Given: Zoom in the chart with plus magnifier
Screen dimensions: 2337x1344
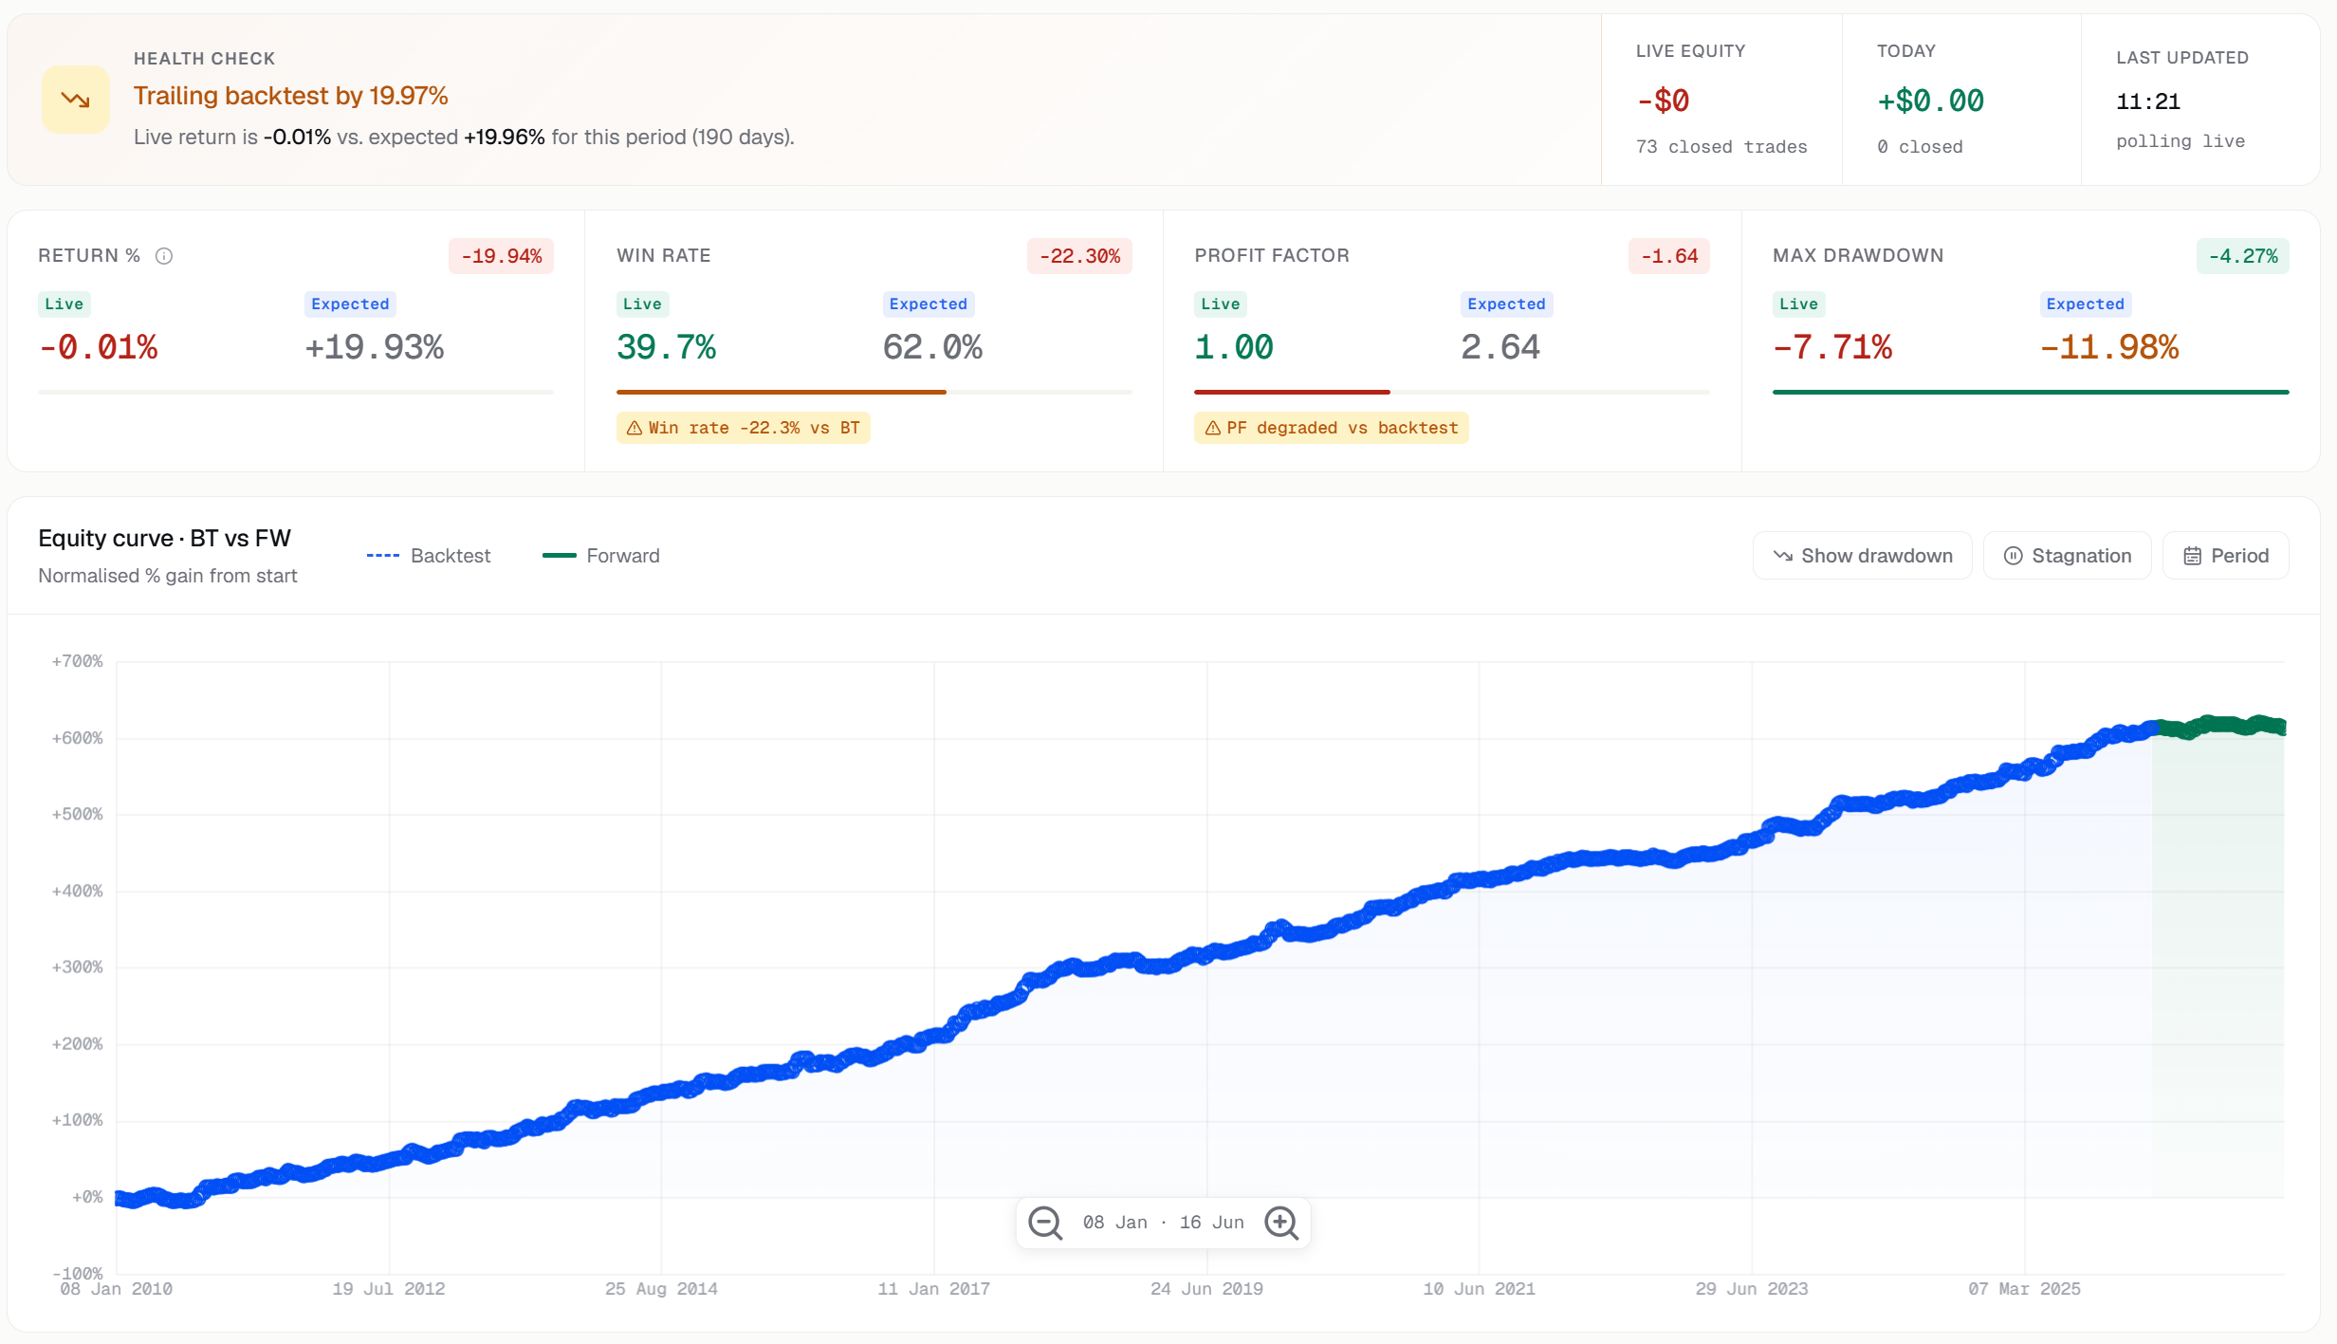Looking at the screenshot, I should coord(1281,1223).
